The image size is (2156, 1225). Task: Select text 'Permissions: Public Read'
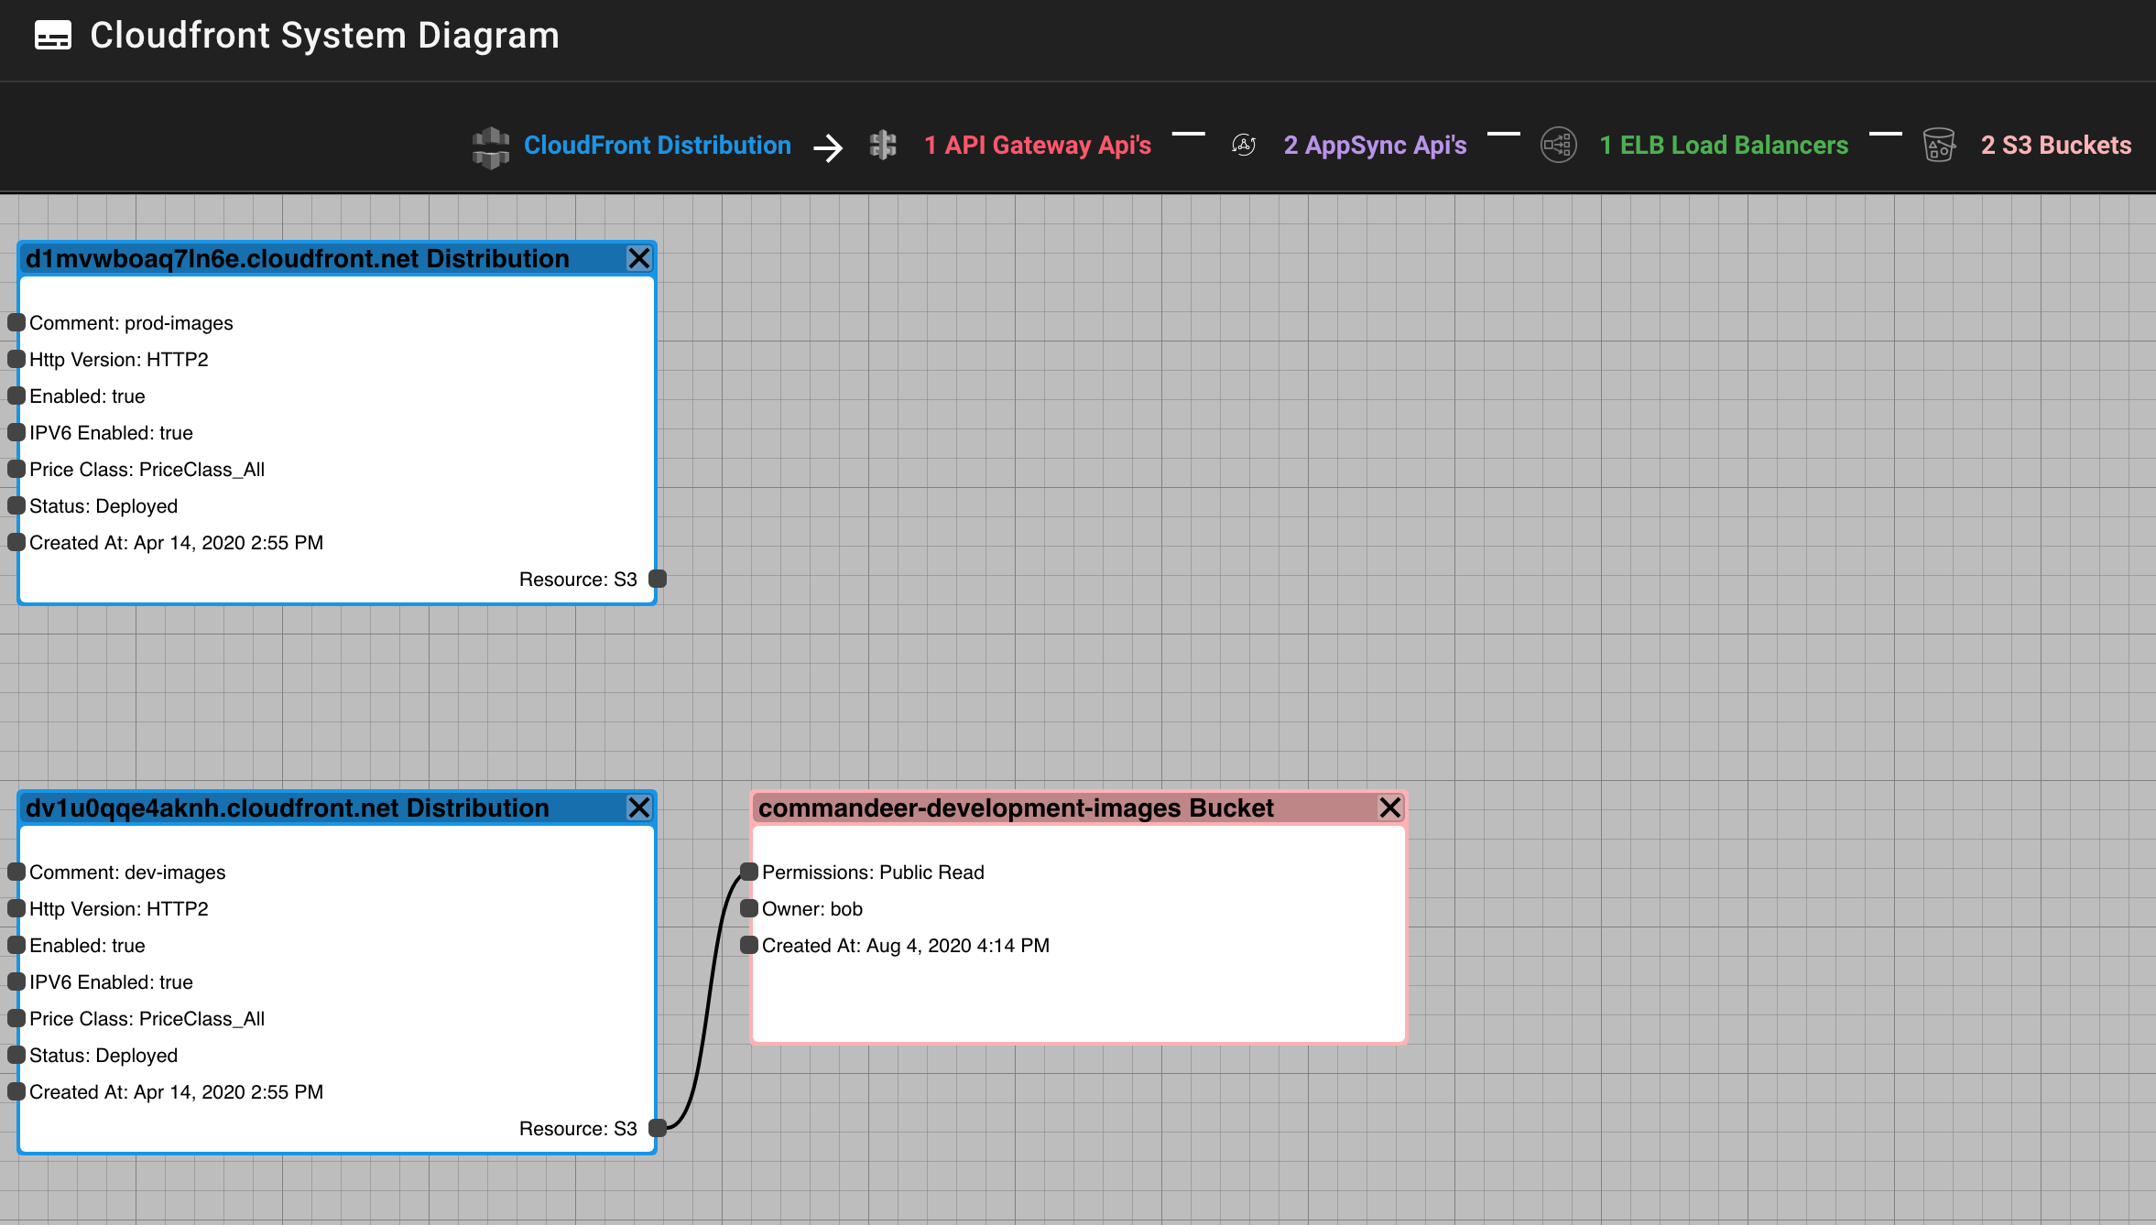873,873
